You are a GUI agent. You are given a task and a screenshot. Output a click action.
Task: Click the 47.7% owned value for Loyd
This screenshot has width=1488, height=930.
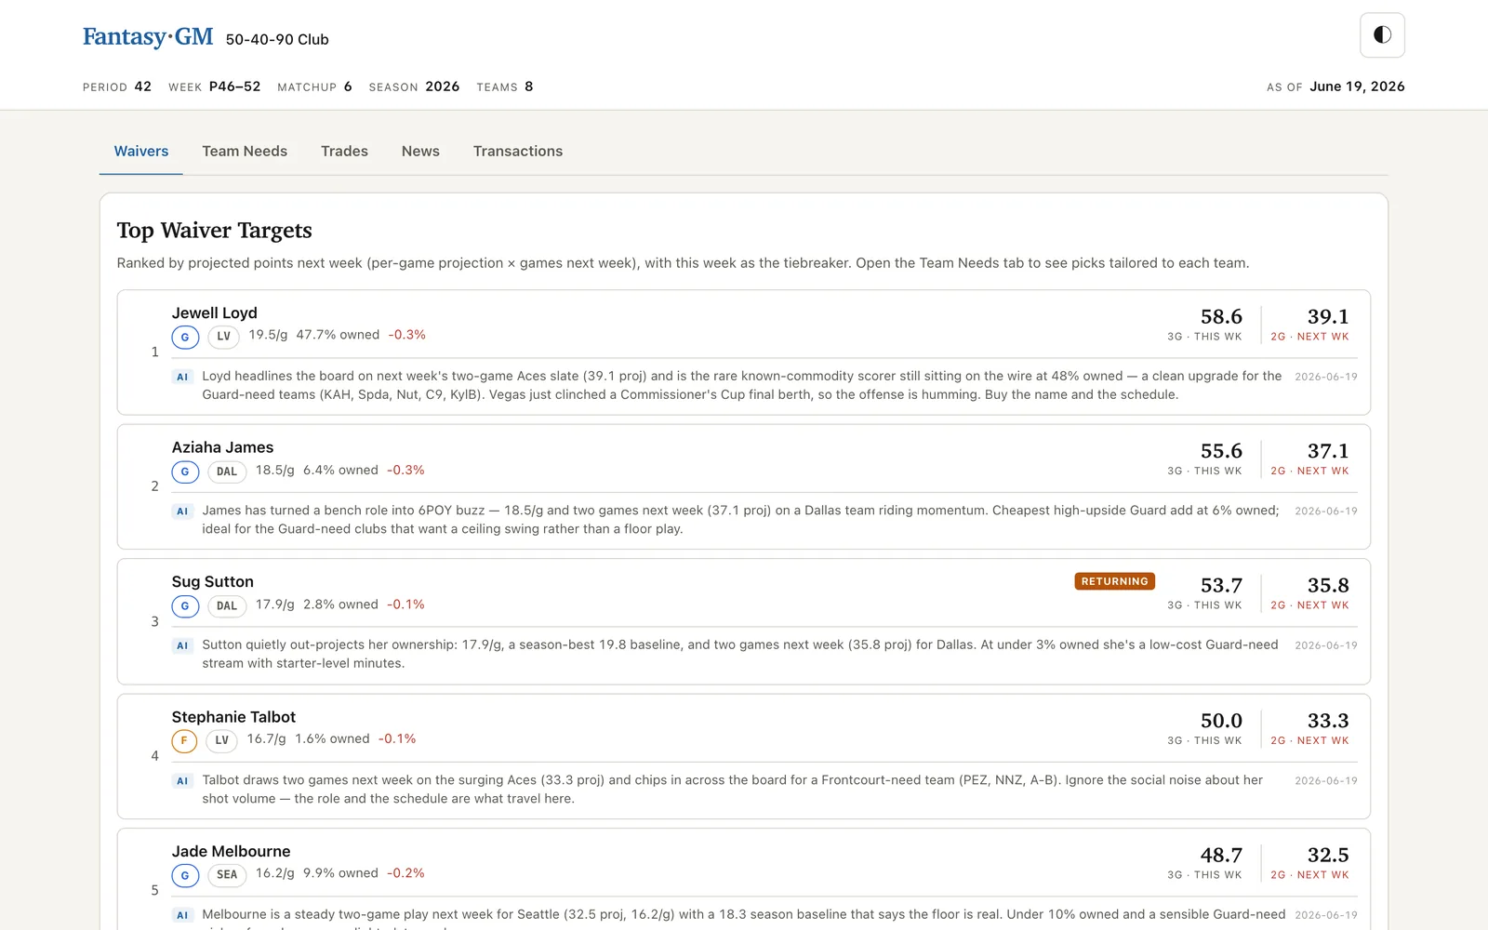(338, 335)
